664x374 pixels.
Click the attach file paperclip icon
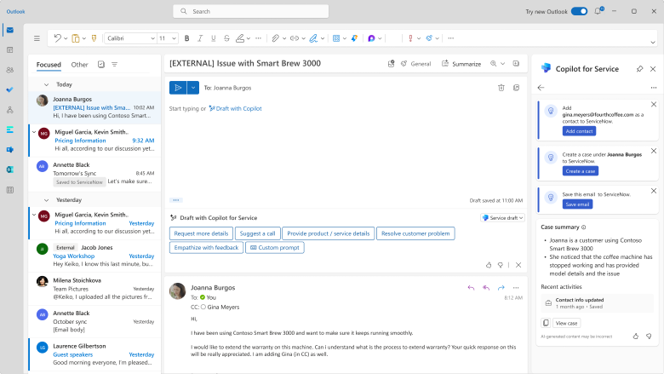(x=275, y=38)
